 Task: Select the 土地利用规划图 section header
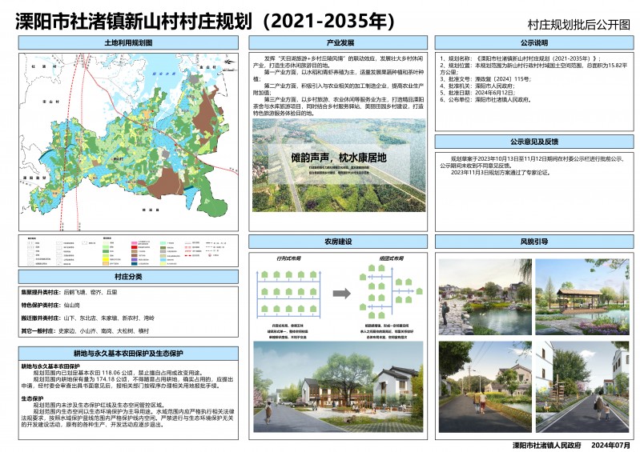tap(128, 42)
